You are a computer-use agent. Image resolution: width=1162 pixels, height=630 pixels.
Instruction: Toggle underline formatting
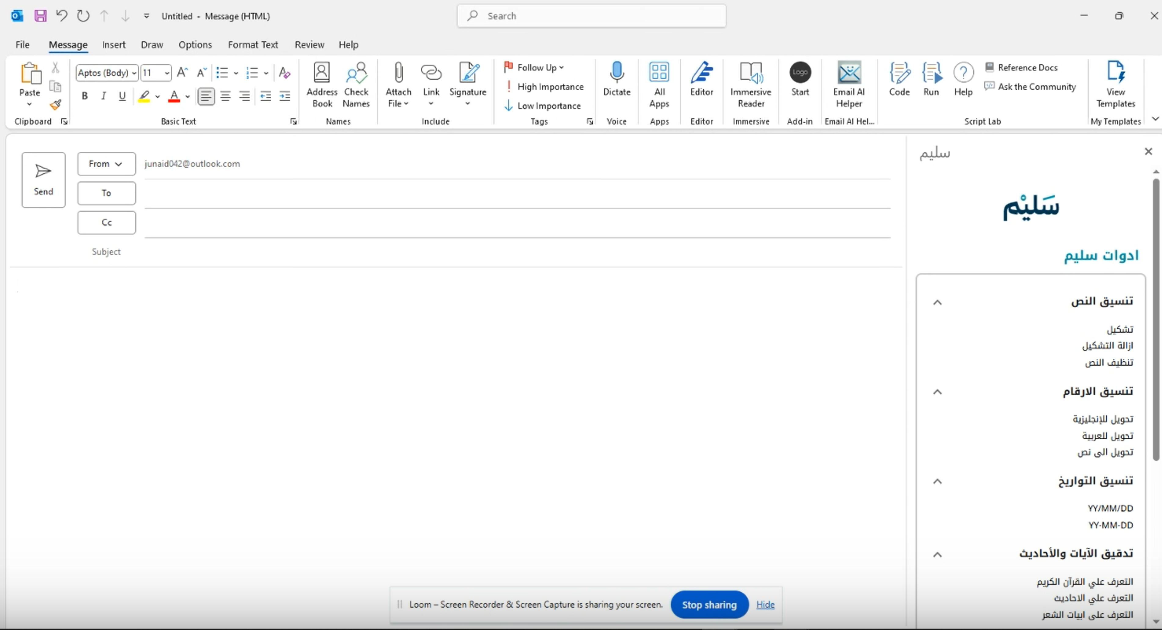pos(122,96)
